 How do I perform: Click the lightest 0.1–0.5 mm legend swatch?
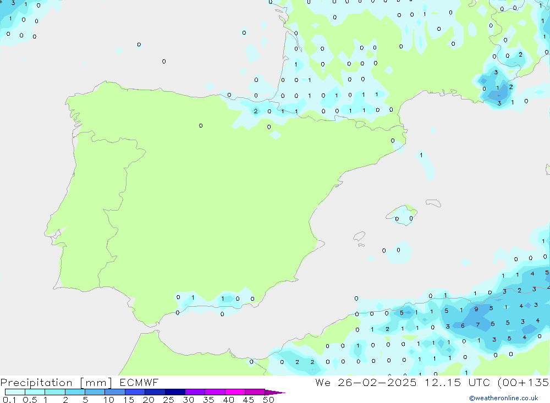coord(15,392)
